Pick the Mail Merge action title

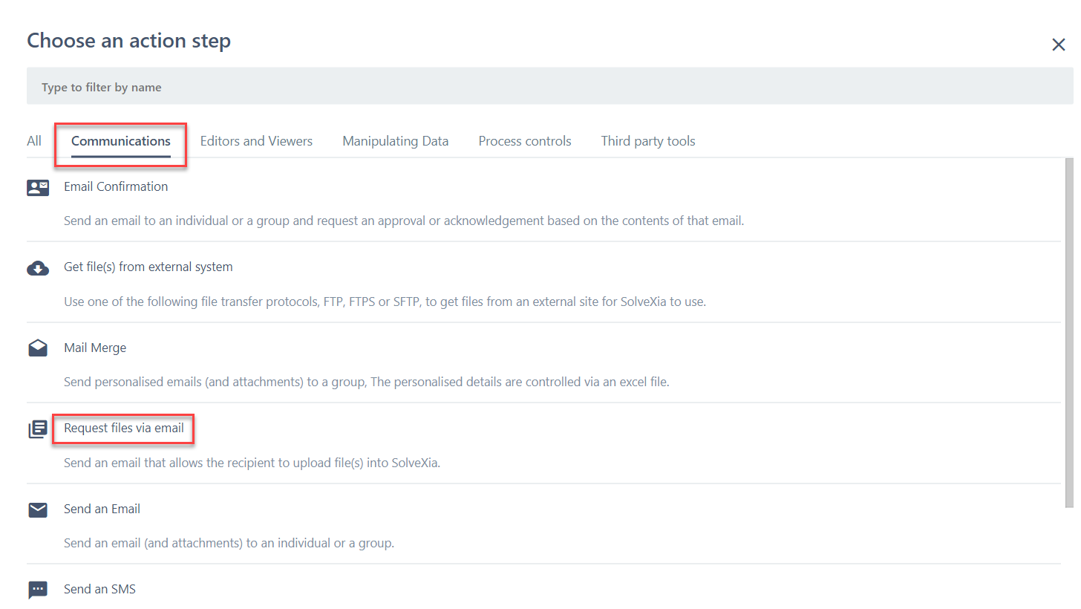point(95,348)
